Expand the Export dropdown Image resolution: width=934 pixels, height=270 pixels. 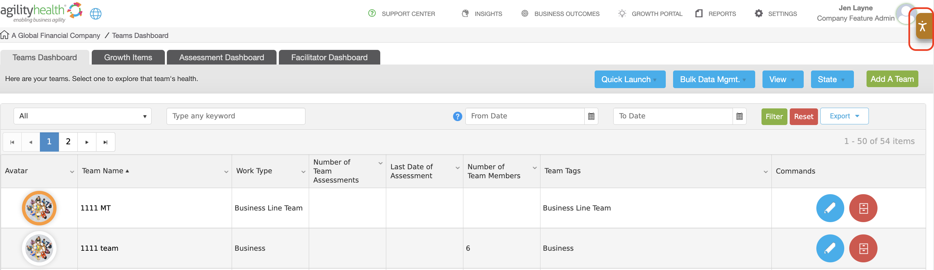844,116
